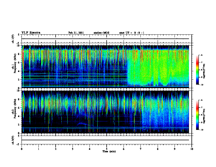This screenshot has height=167, width=216.
Task: Click time axis tick label "1"
Action: point(38,149)
